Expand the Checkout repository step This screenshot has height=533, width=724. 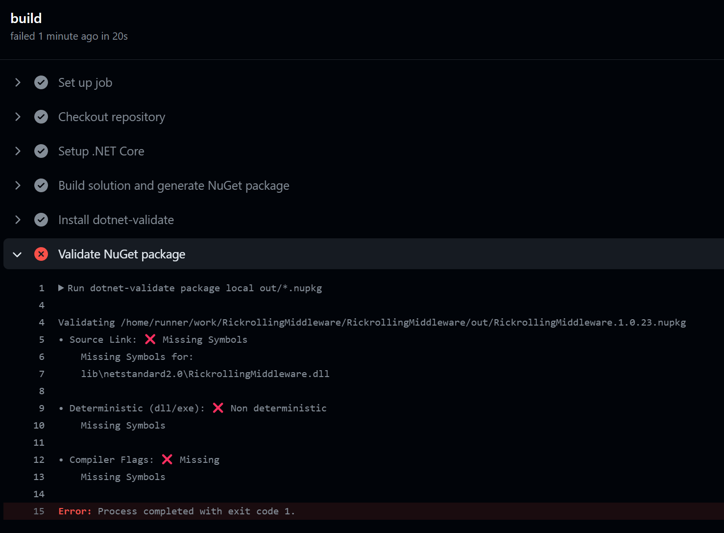click(x=18, y=117)
